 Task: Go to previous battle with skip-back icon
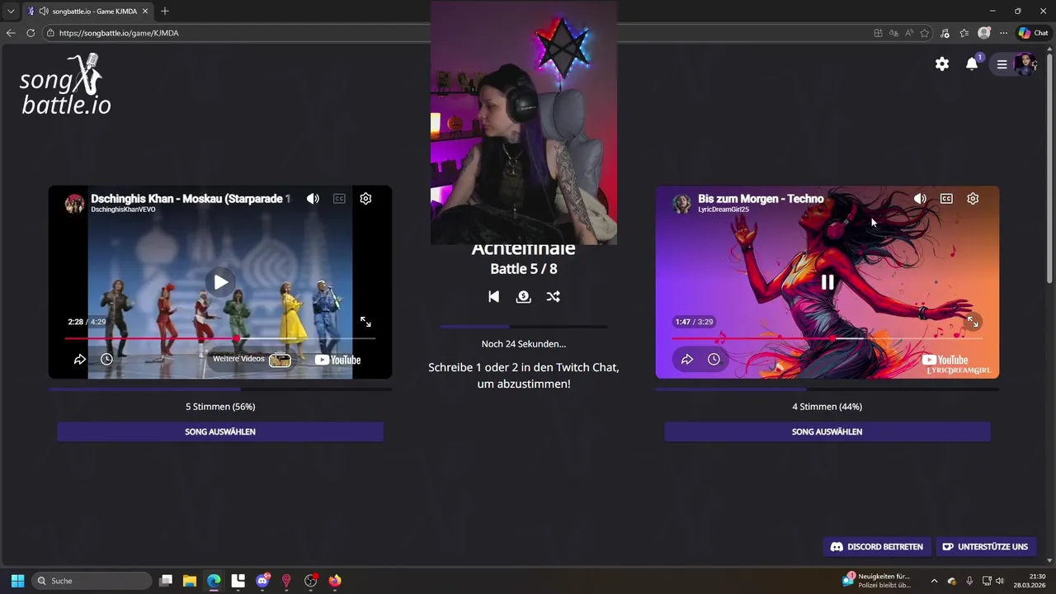[x=493, y=296]
